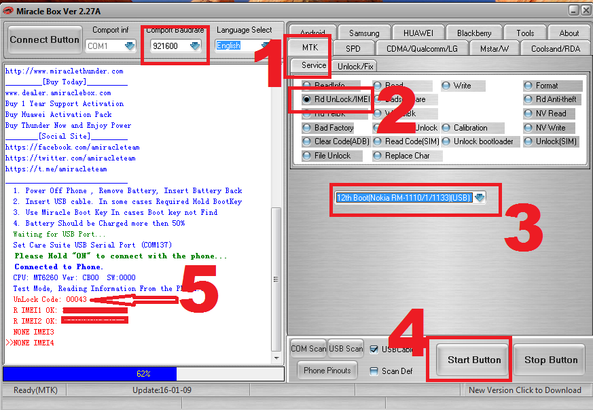The width and height of the screenshot is (593, 410).
Task: Switch to the Samsung tab
Action: pos(364,33)
